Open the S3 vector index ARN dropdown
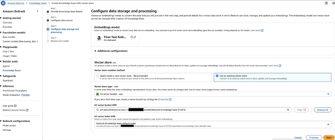The height and width of the screenshot is (140, 335). 213,124
